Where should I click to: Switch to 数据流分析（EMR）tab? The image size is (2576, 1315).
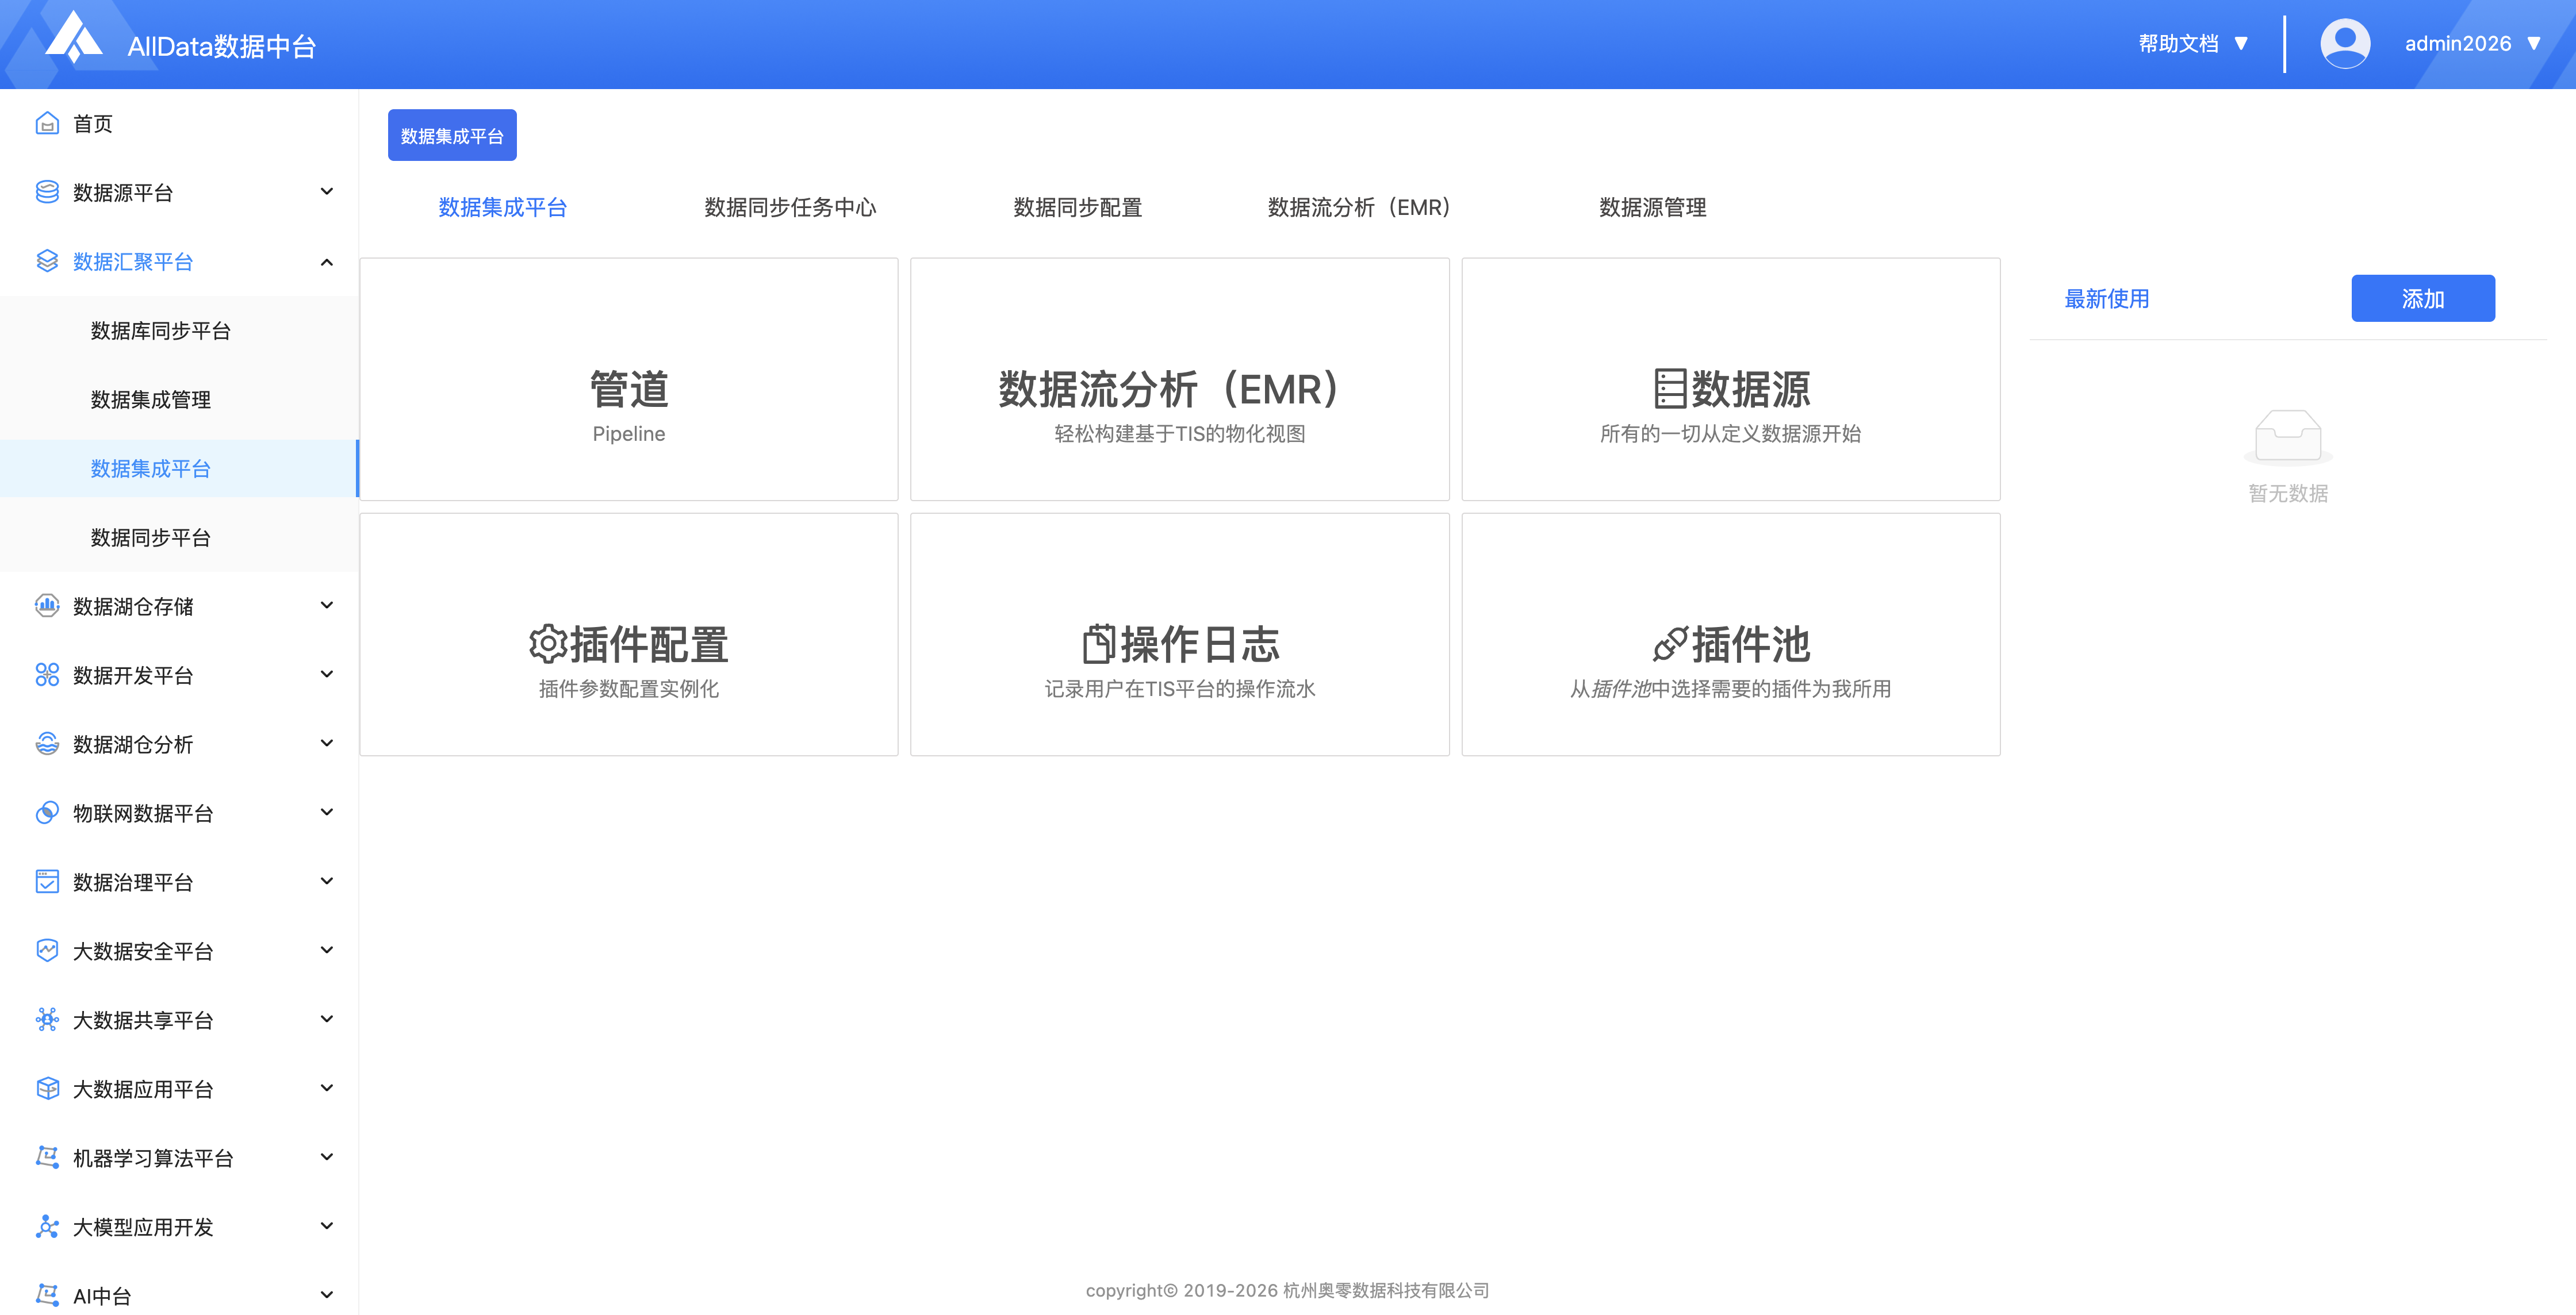(1365, 207)
